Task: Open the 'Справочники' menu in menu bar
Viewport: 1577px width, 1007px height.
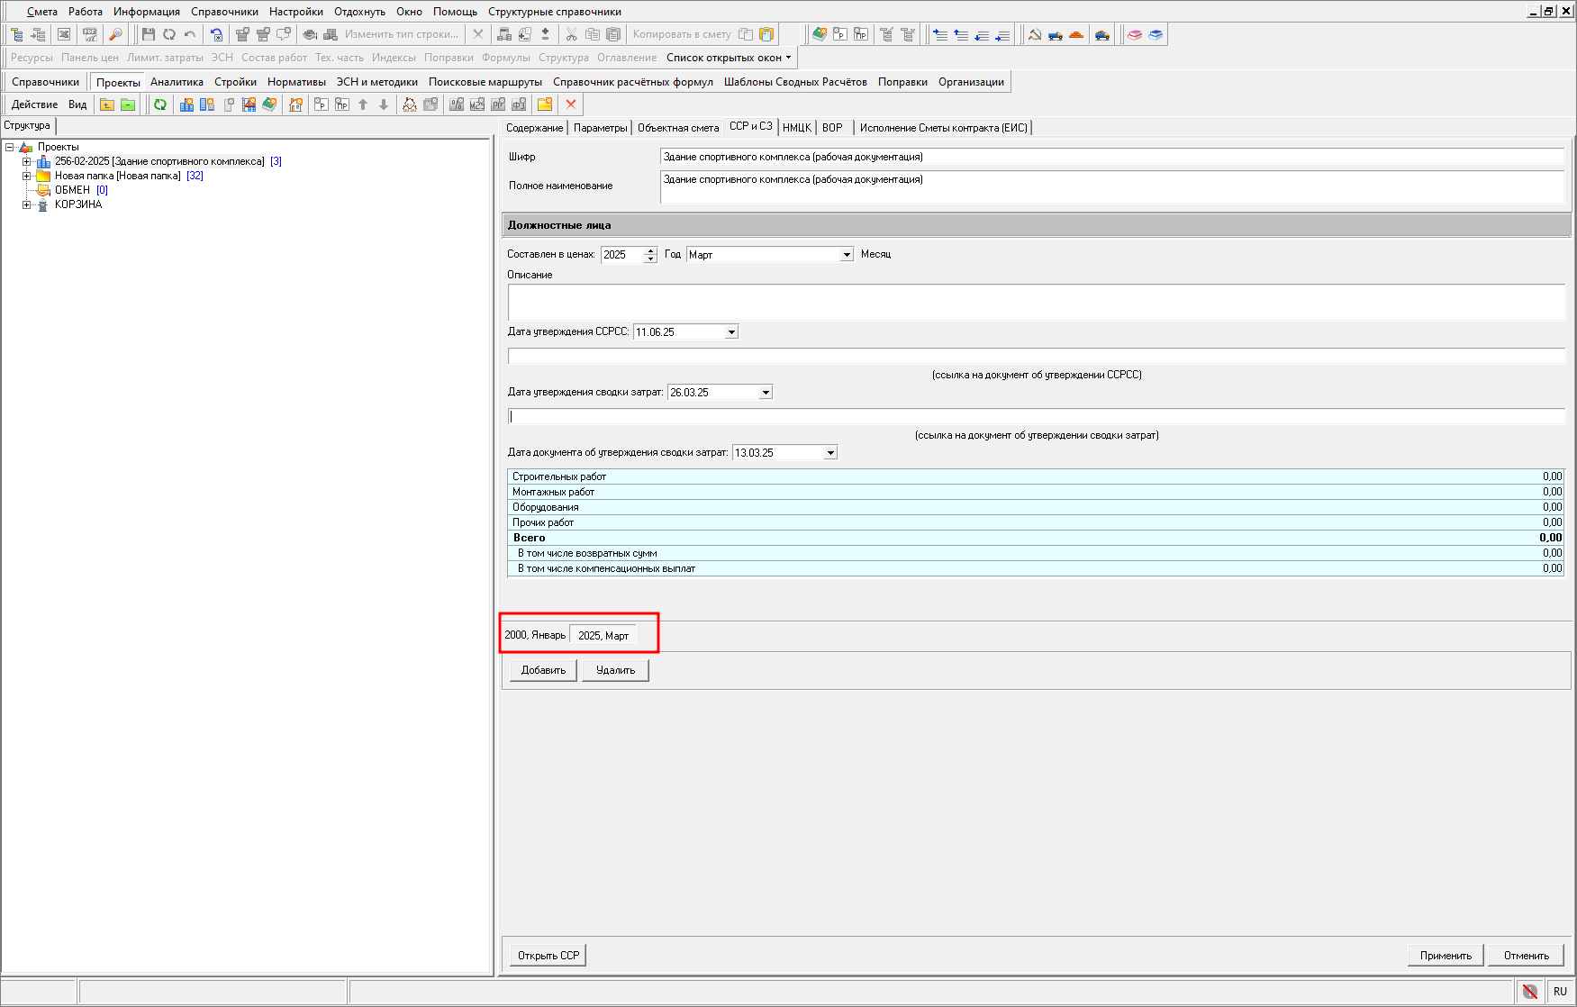Action: point(224,12)
